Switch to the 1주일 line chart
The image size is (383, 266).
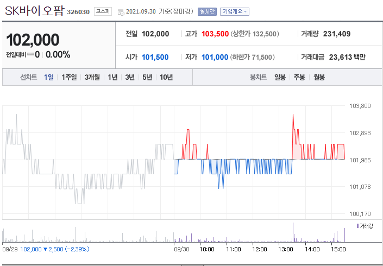pyautogui.click(x=69, y=78)
